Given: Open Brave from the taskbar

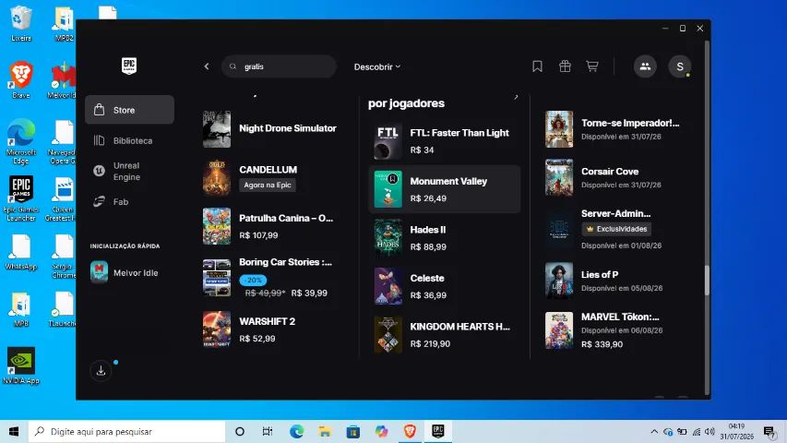Looking at the screenshot, I should [x=410, y=431].
